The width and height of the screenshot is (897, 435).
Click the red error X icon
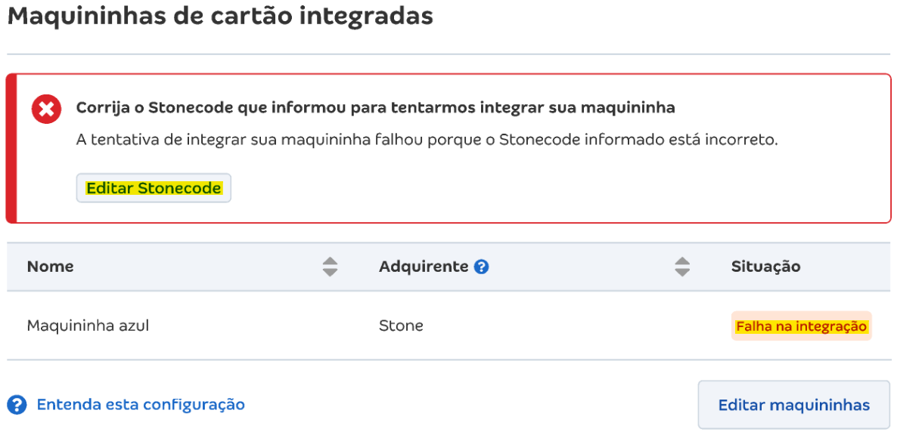[45, 108]
